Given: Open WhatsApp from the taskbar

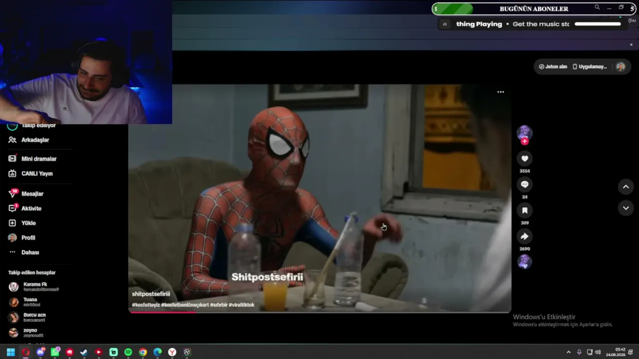Looking at the screenshot, I should [x=55, y=353].
